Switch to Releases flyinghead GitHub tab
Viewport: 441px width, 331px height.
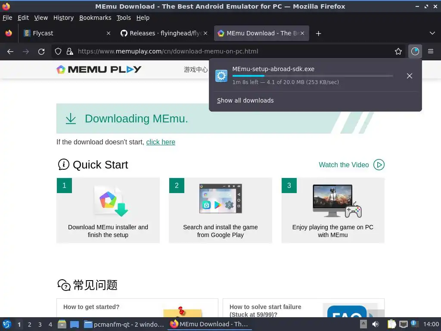pyautogui.click(x=164, y=33)
